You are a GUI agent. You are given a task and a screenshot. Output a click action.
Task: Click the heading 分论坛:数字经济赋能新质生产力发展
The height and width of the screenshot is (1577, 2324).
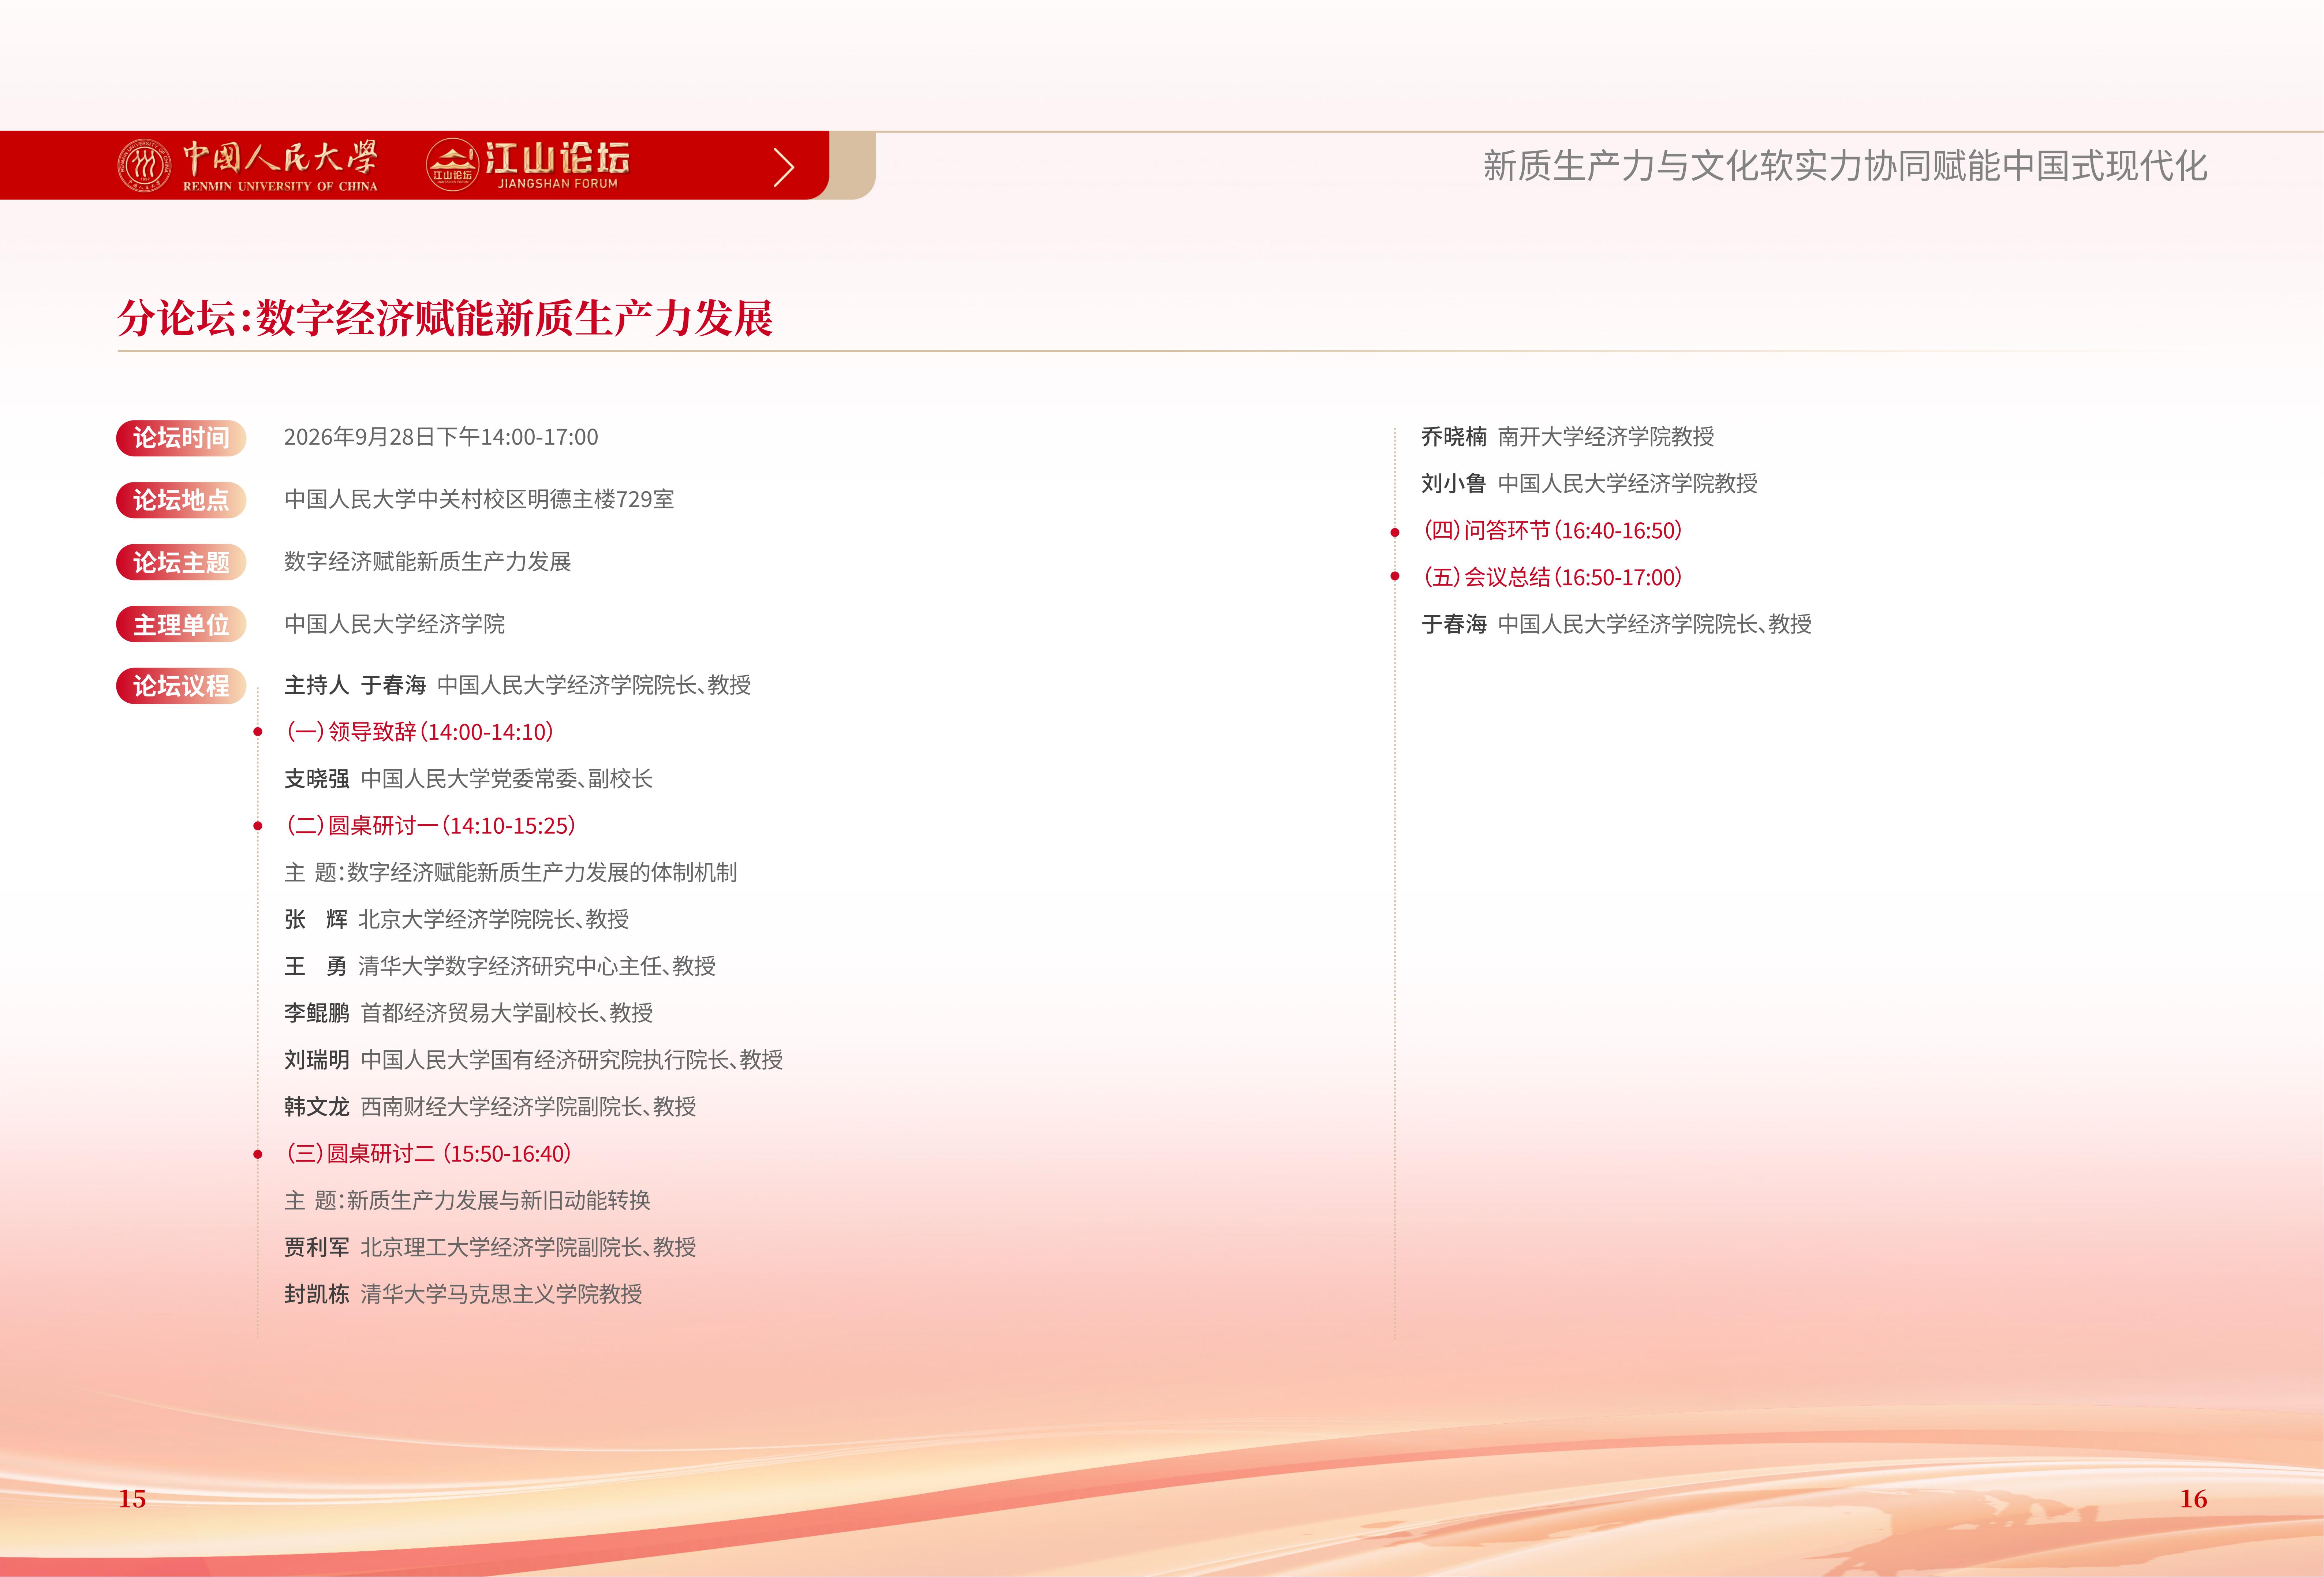tap(445, 318)
